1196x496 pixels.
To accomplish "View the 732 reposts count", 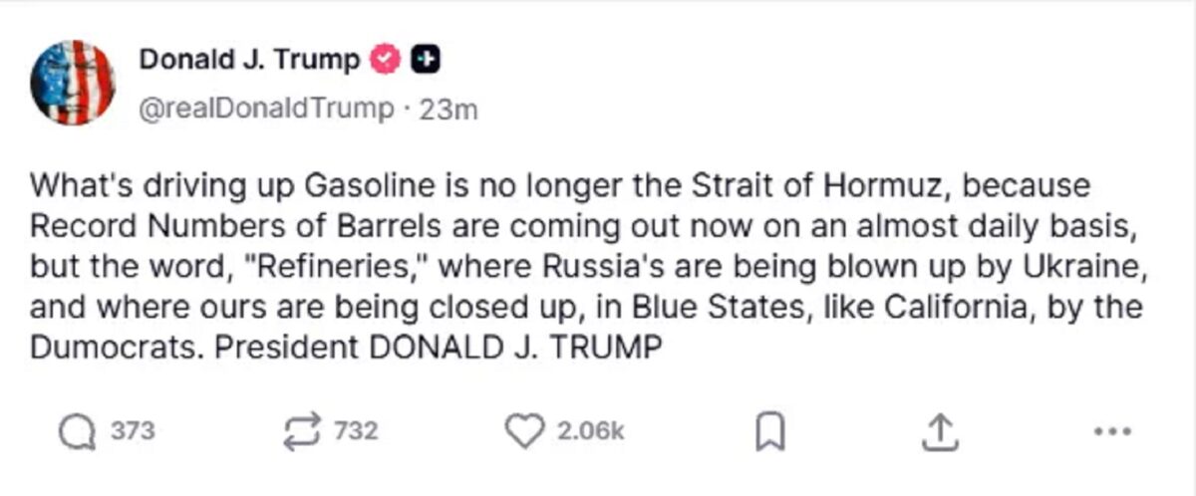I will tap(356, 431).
